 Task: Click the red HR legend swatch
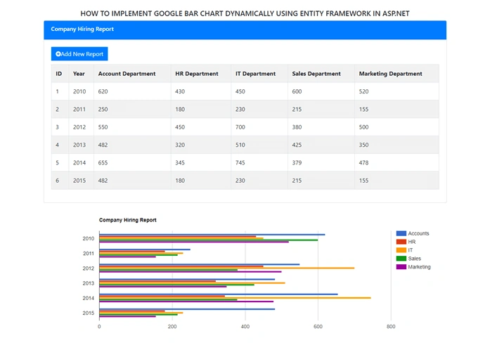(401, 242)
